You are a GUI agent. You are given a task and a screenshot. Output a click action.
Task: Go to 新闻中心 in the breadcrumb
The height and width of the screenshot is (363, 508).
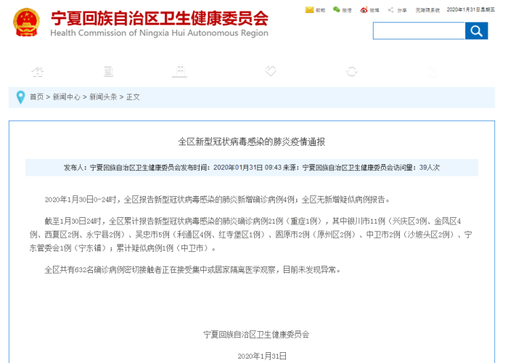click(x=67, y=97)
